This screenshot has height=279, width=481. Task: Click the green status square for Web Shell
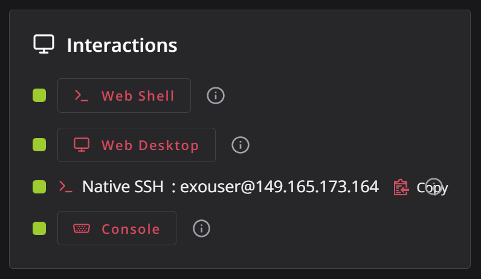click(x=39, y=95)
